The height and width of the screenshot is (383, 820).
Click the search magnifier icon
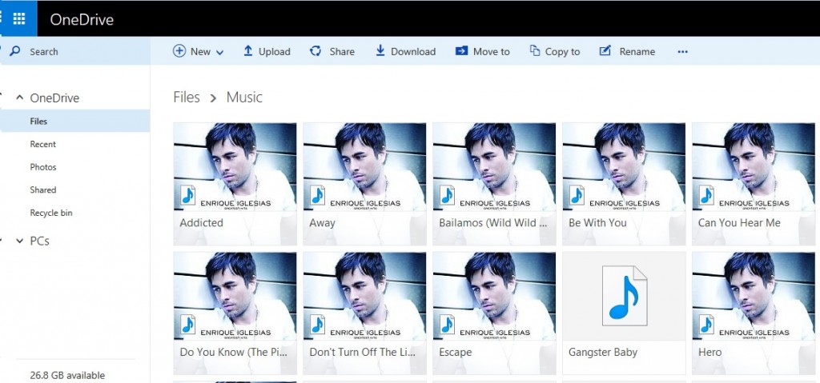pos(14,51)
